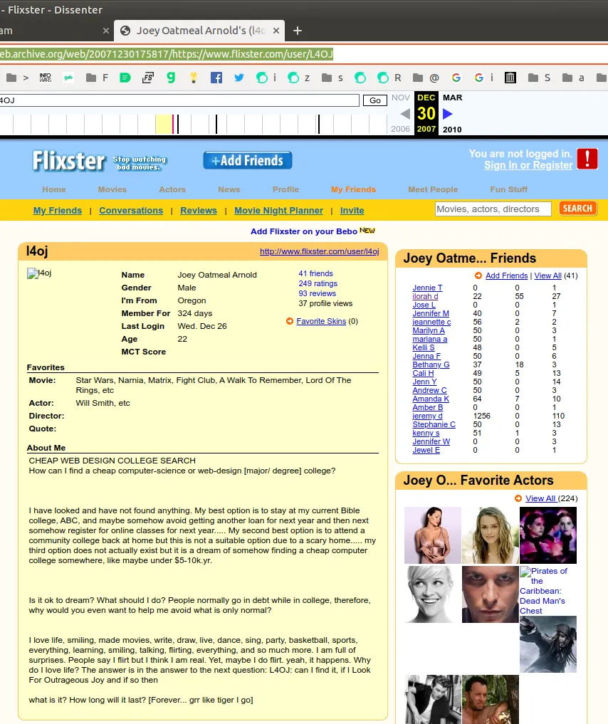Open the Profile navigation tab

point(285,189)
